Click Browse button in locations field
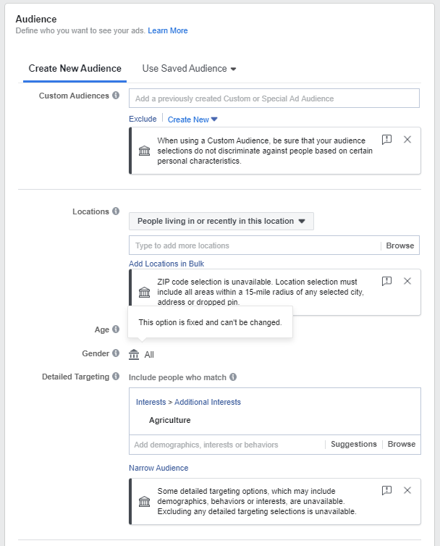This screenshot has height=546, width=440. click(400, 245)
